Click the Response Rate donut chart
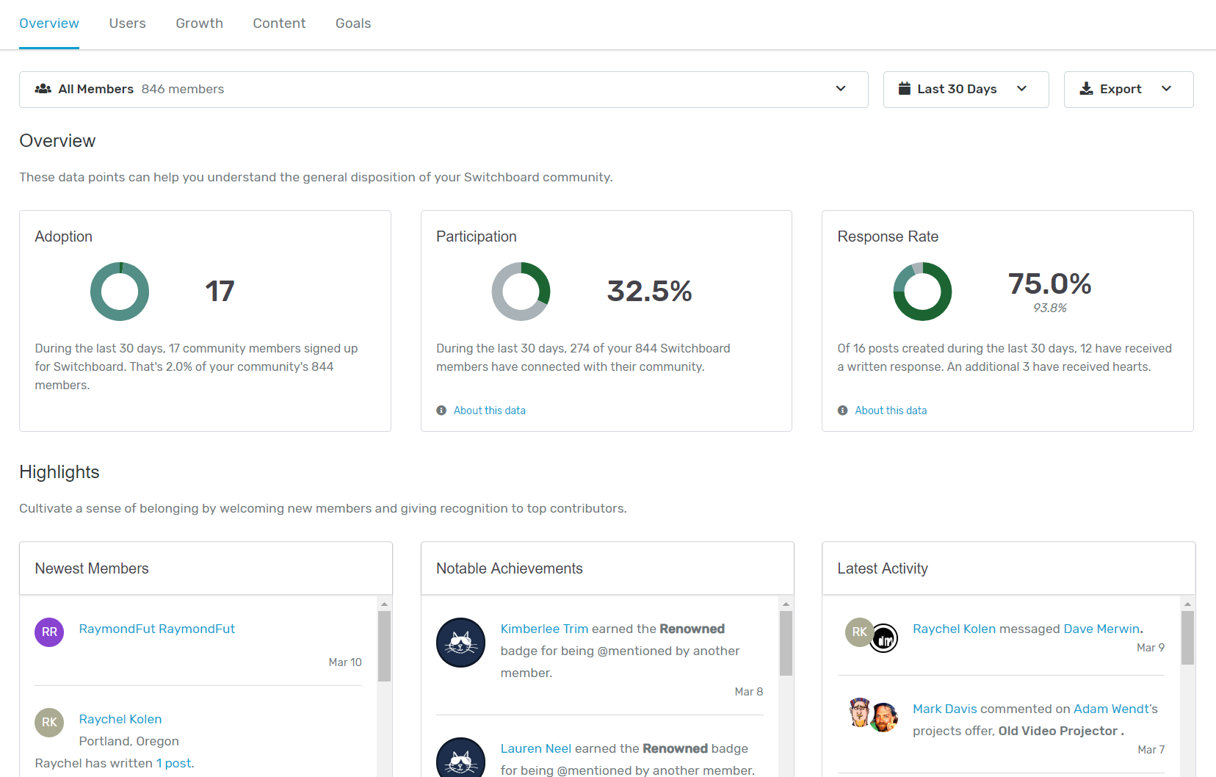 pyautogui.click(x=922, y=292)
